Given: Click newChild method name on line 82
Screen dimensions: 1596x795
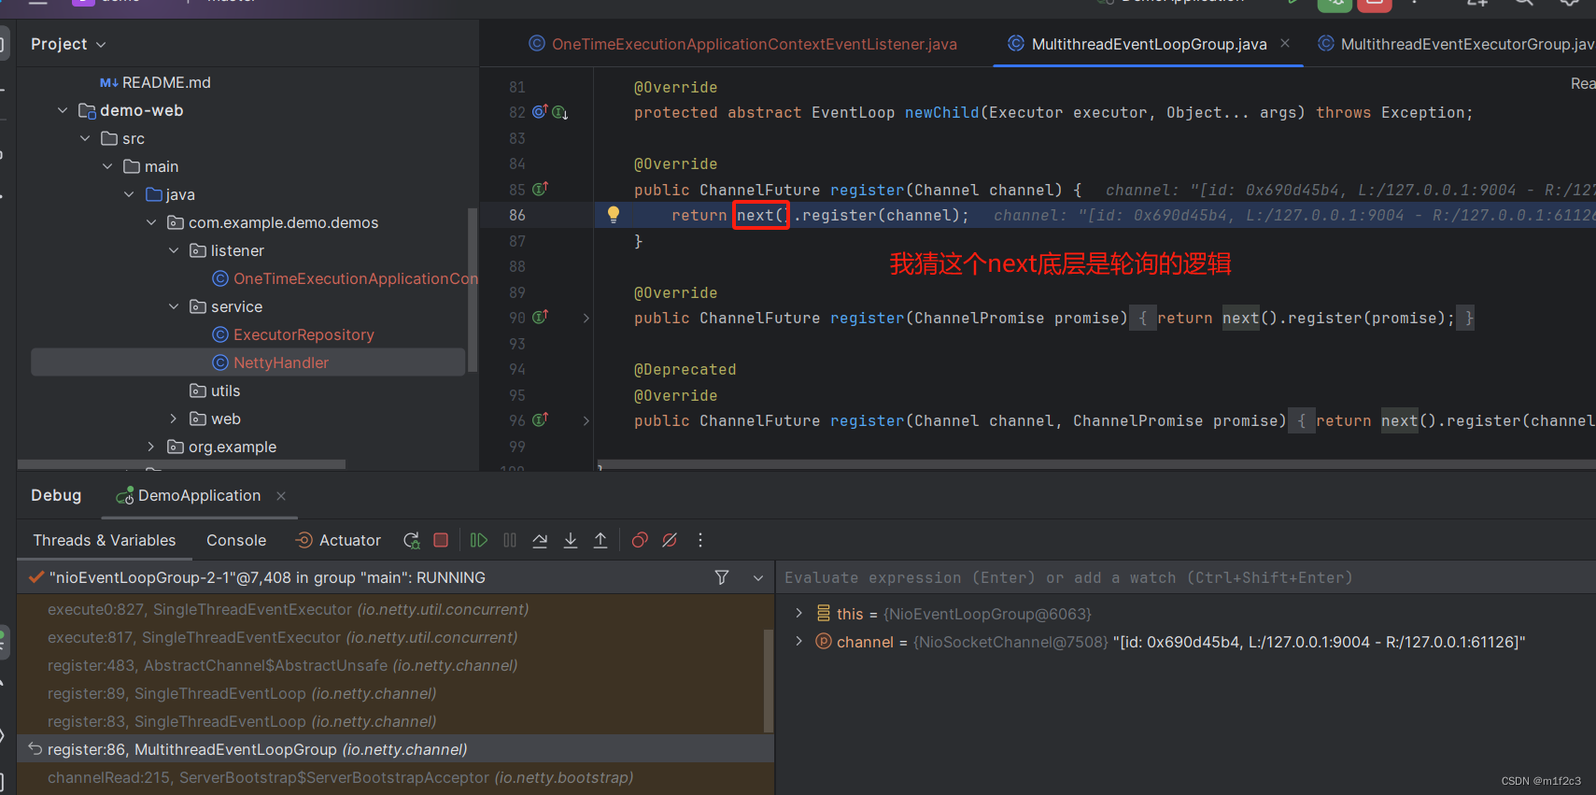Looking at the screenshot, I should pos(941,112).
